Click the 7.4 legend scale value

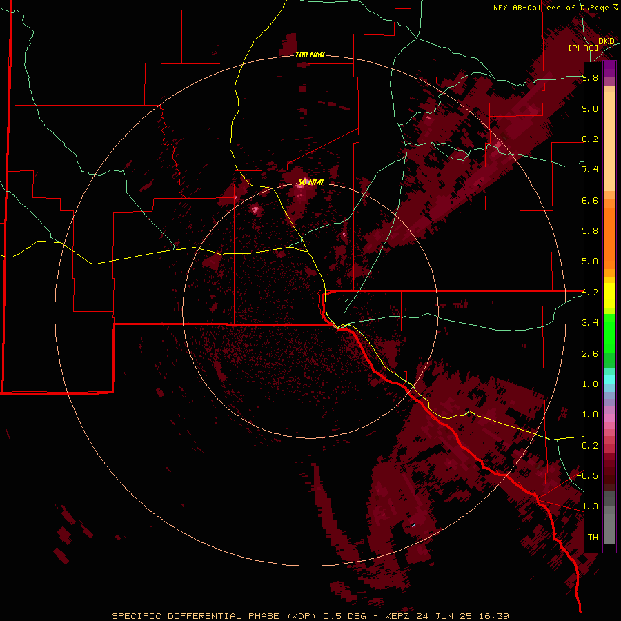pyautogui.click(x=590, y=170)
